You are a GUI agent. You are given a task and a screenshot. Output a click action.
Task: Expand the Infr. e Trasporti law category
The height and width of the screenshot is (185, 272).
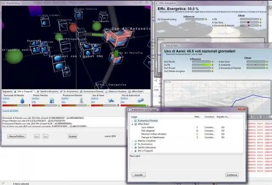point(132,151)
